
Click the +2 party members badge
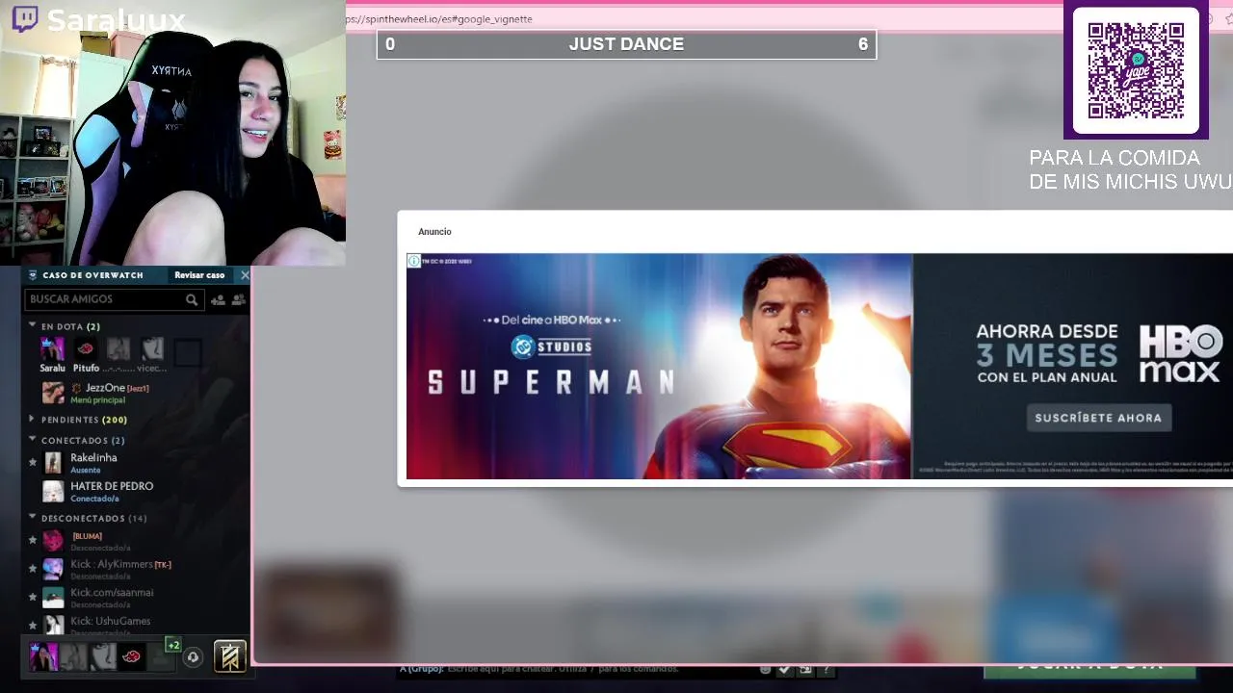(x=172, y=645)
